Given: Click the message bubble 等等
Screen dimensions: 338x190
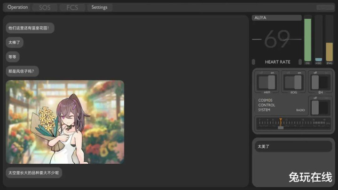Looking at the screenshot, I should [13, 57].
